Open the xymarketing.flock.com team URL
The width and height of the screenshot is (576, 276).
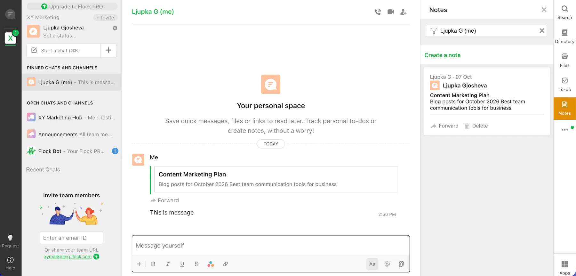click(x=68, y=256)
